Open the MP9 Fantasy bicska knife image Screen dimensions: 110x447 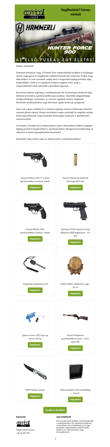pyautogui.click(x=35, y=372)
